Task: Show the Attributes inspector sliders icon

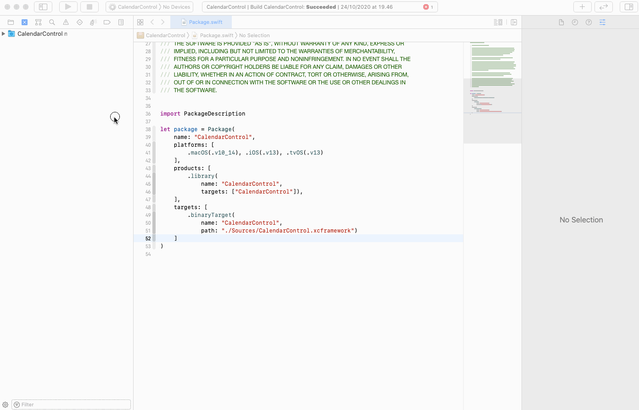Action: pyautogui.click(x=602, y=22)
